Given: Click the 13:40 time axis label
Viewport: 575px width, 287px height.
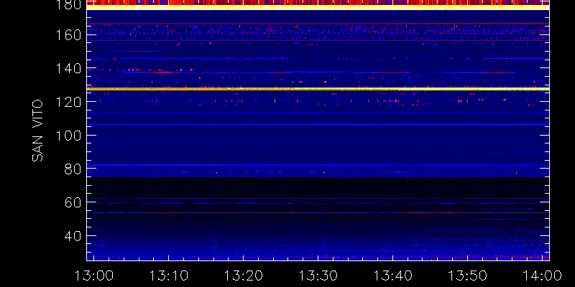Looking at the screenshot, I should coord(393,276).
